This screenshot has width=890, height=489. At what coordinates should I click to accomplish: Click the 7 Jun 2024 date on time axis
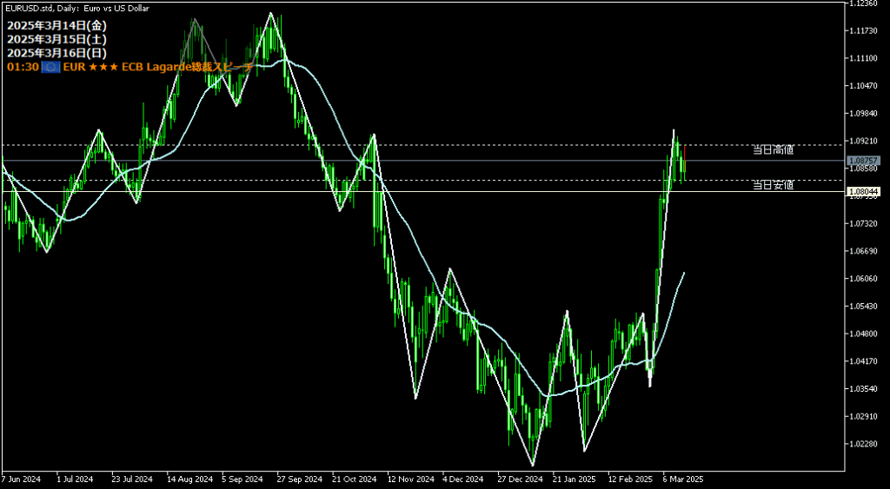[x=22, y=479]
